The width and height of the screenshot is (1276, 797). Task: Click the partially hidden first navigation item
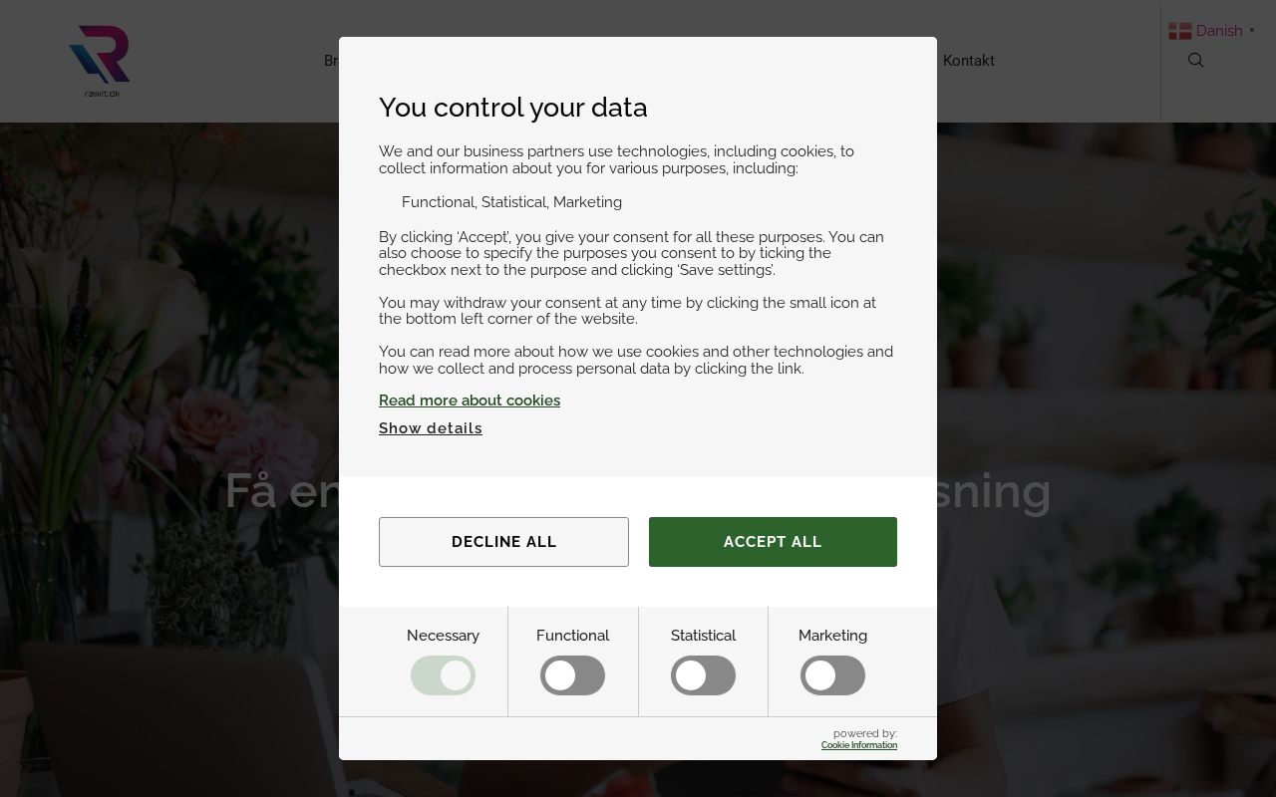(x=331, y=61)
